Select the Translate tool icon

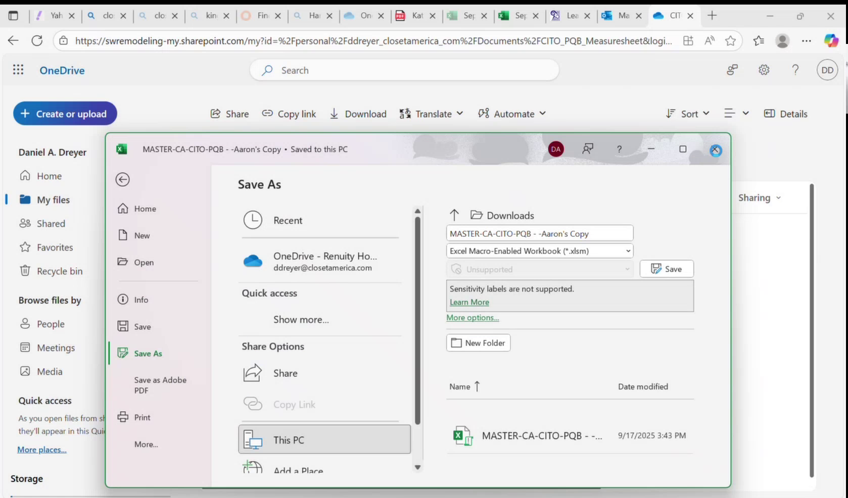tap(405, 114)
